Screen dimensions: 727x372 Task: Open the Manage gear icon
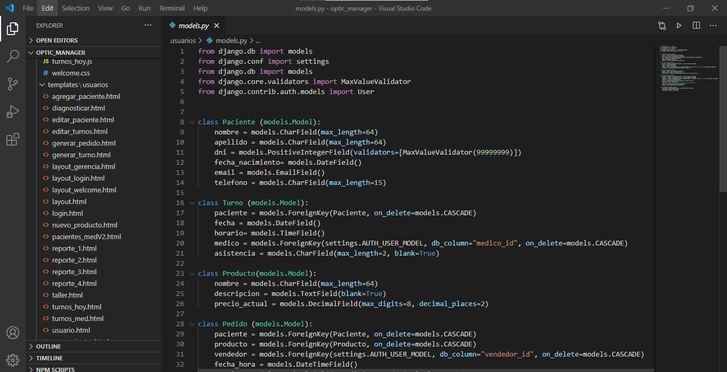[x=13, y=360]
